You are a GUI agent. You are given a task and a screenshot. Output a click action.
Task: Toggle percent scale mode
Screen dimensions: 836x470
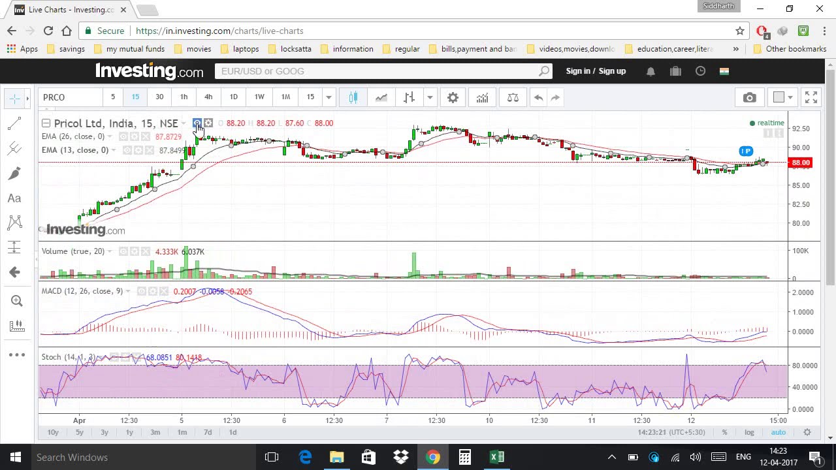(x=724, y=432)
